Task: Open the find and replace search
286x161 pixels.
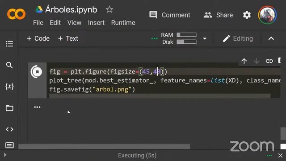Action: [9, 65]
